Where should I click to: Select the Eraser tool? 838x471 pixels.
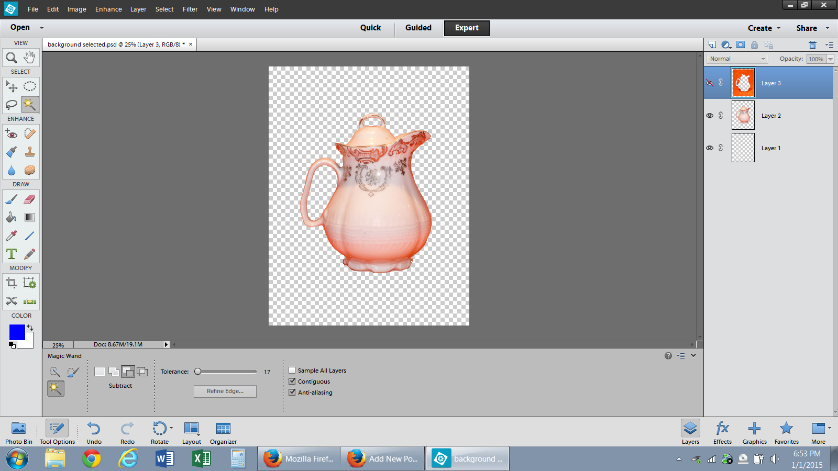(x=30, y=199)
